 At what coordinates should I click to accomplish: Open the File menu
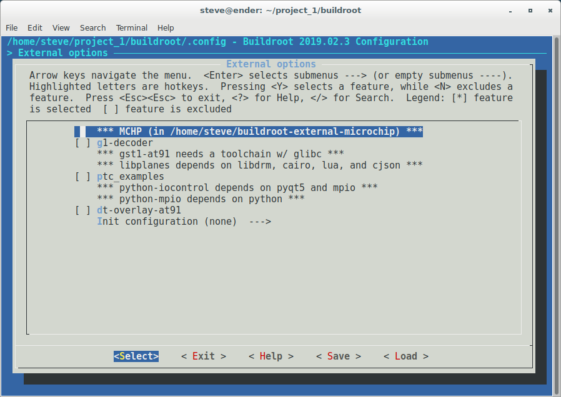click(12, 27)
